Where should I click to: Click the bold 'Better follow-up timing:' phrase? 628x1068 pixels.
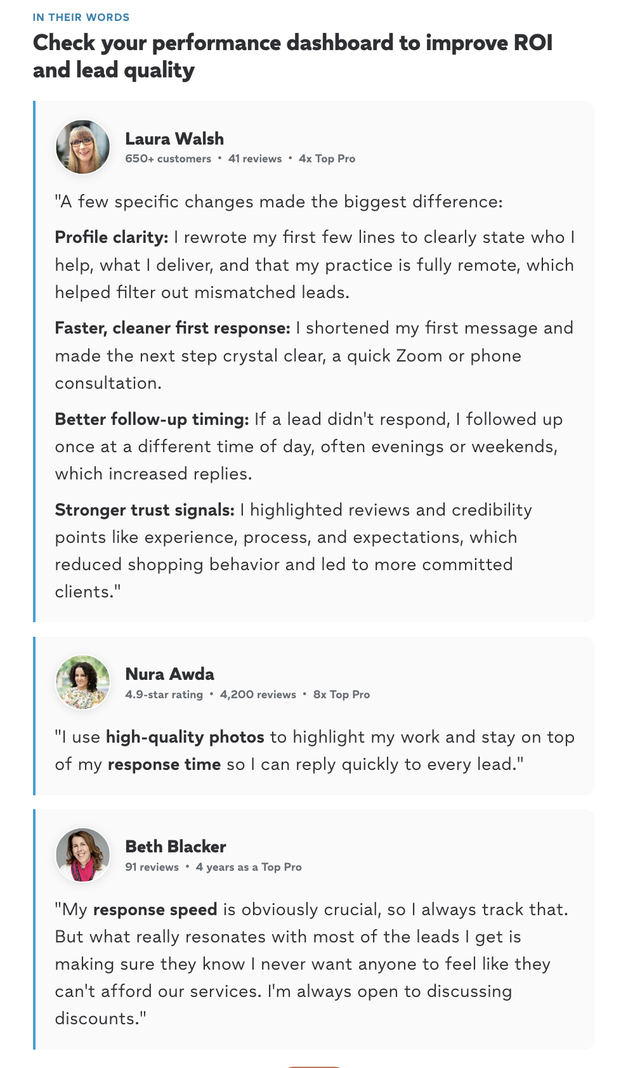[152, 419]
